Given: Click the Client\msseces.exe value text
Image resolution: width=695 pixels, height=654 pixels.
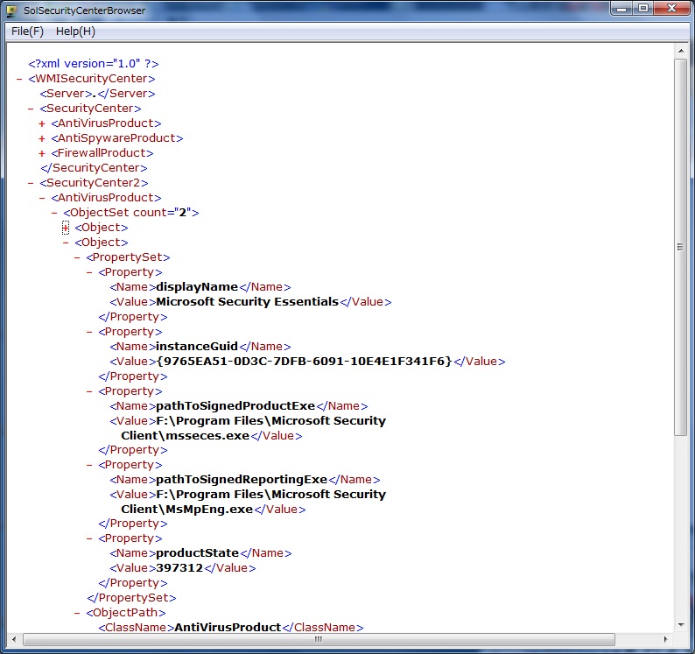Looking at the screenshot, I should point(186,436).
